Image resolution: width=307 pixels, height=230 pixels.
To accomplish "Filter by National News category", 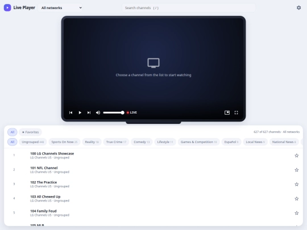I will tap(284, 142).
